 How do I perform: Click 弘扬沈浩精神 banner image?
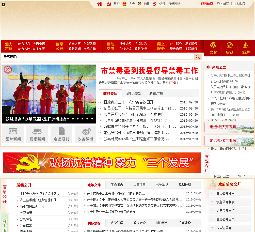[x=102, y=163]
